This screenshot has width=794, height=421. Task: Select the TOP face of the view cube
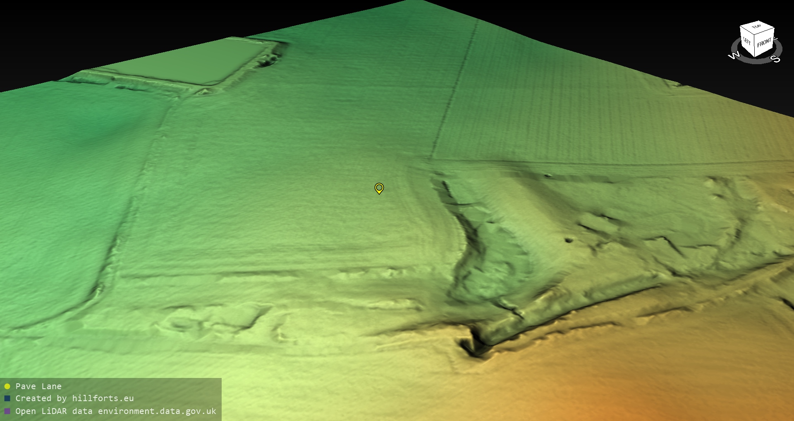(757, 27)
